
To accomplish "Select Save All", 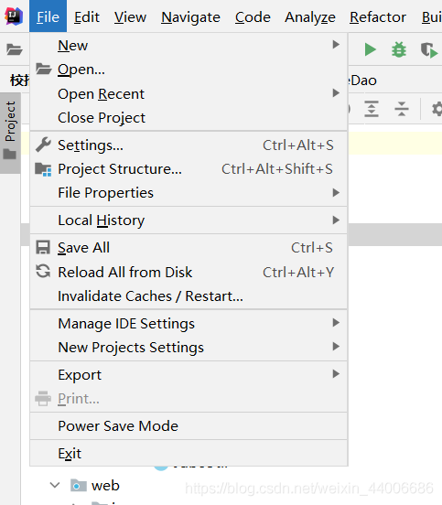I will (189, 248).
